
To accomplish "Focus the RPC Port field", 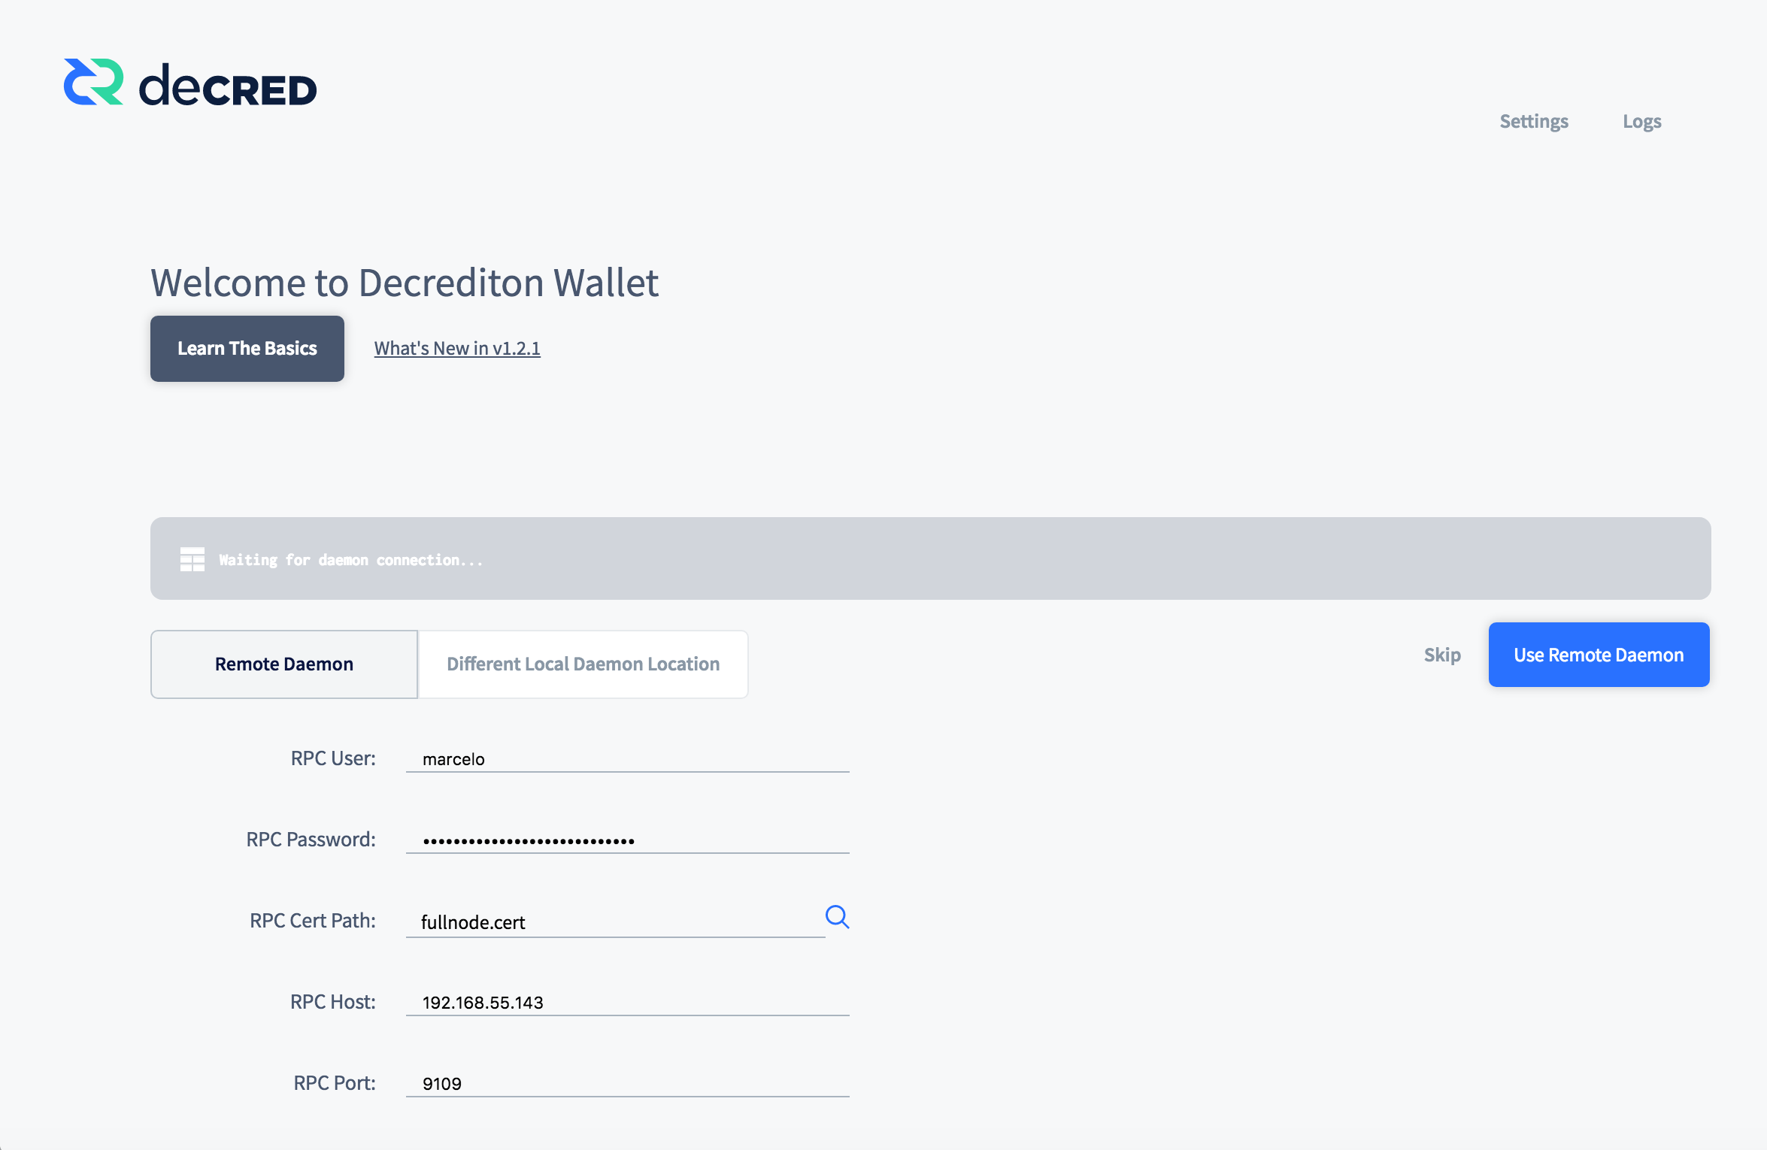I will [628, 1083].
